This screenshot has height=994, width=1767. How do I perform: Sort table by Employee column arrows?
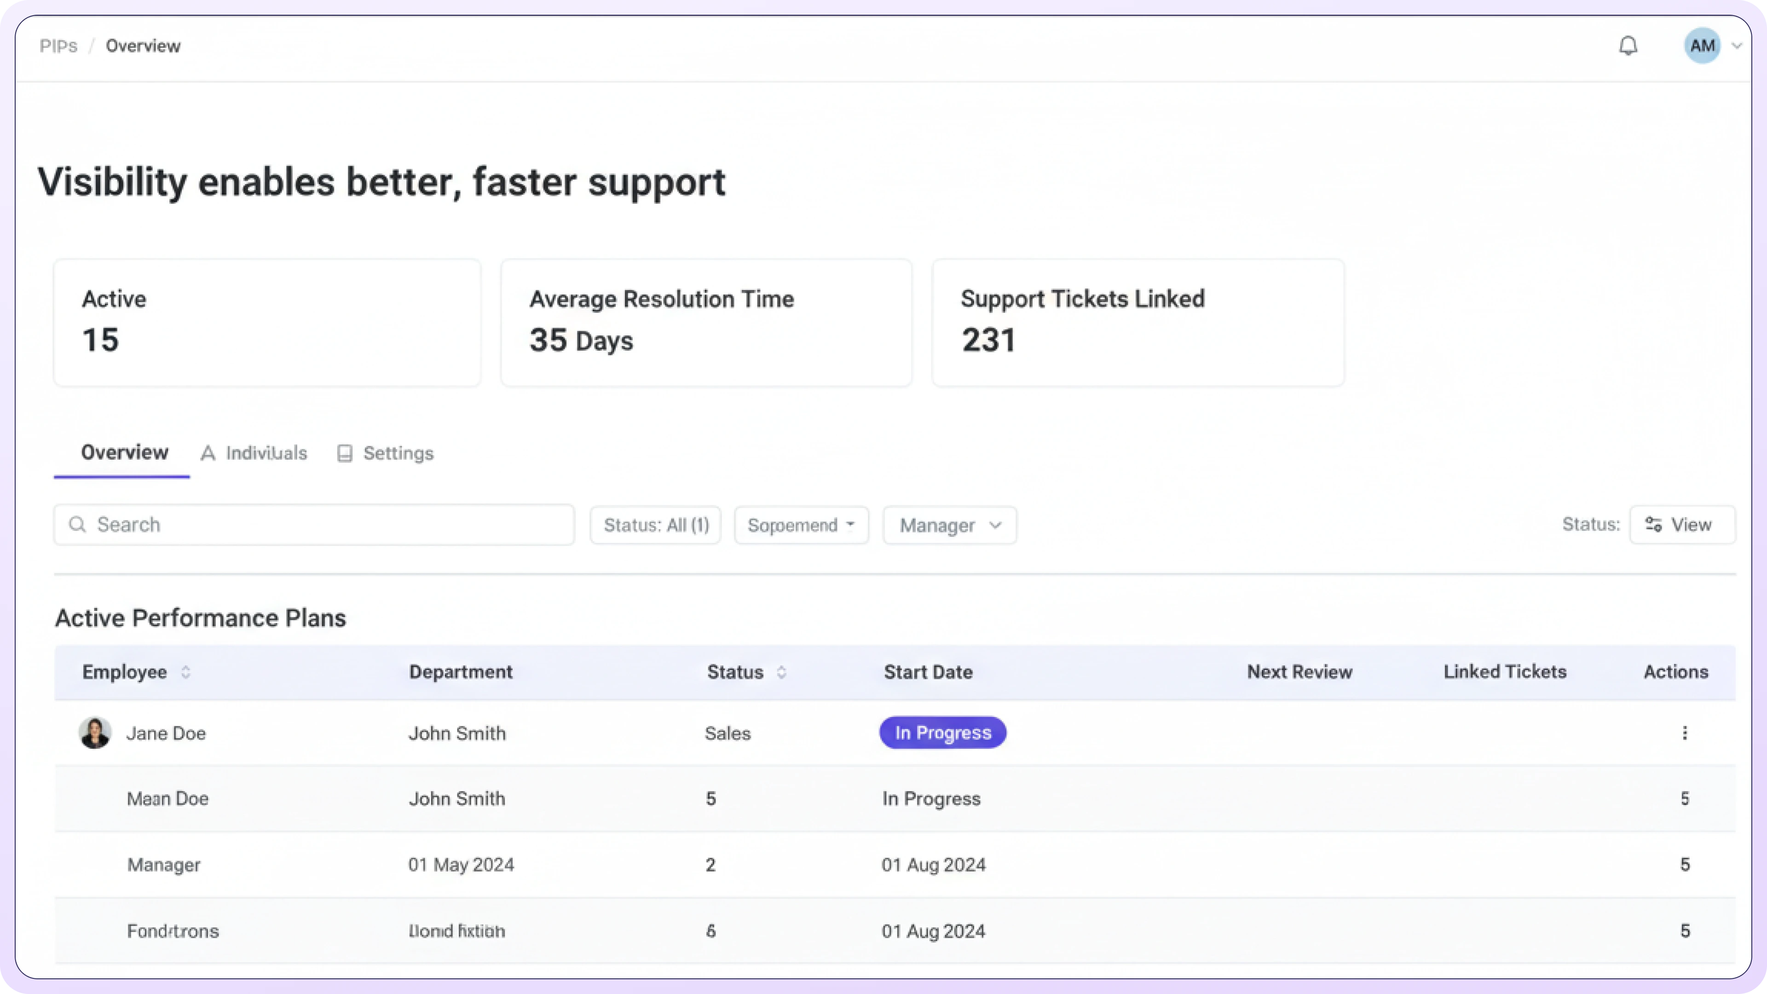click(x=185, y=671)
